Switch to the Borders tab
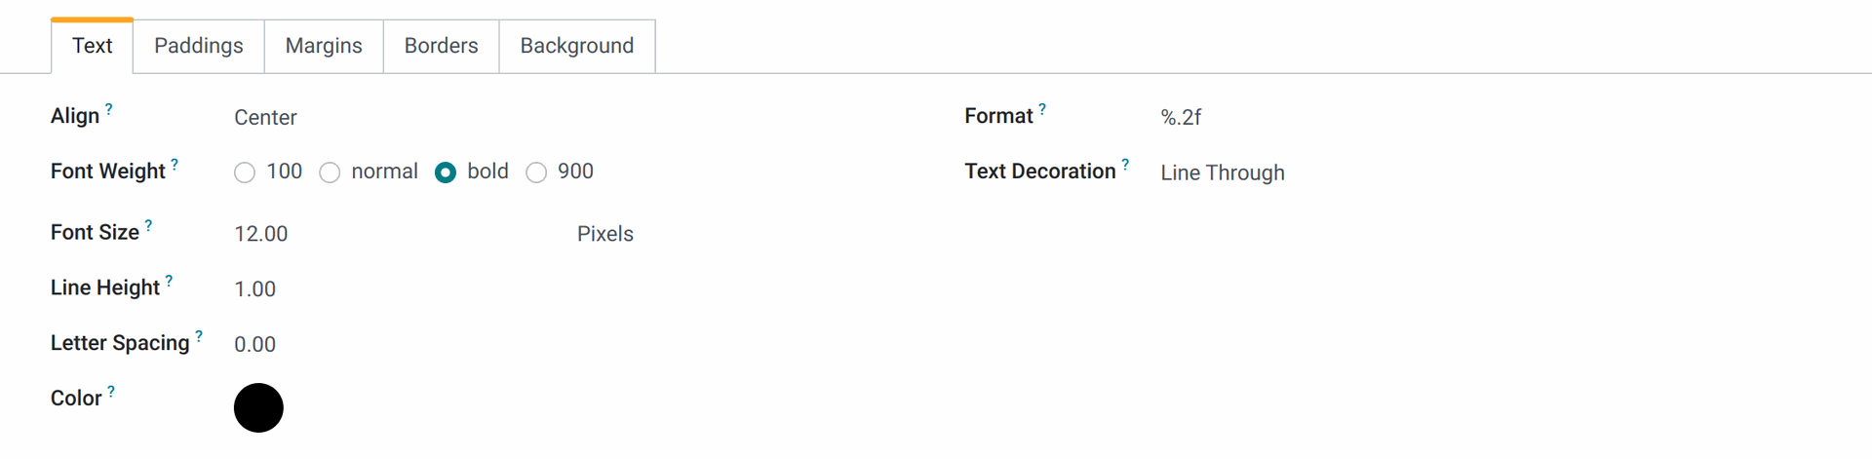This screenshot has width=1872, height=459. point(441,46)
